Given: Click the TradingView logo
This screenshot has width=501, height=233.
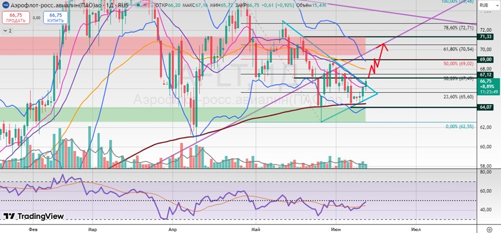Looking at the screenshot, I should 33,216.
